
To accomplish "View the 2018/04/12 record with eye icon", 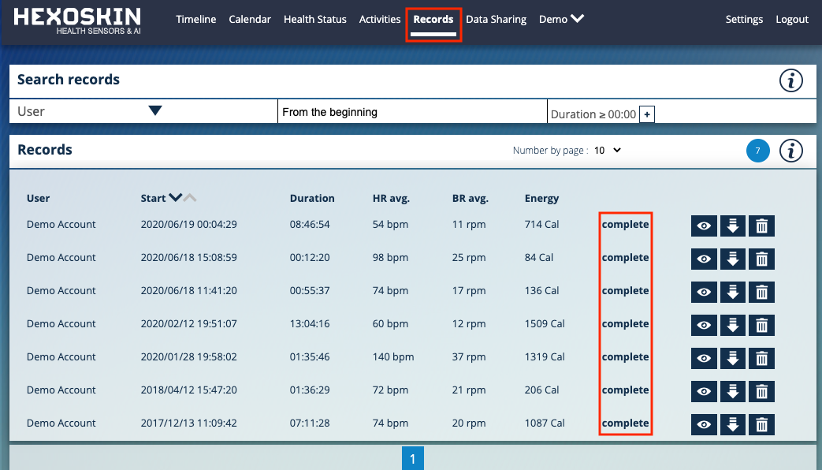I will [x=704, y=391].
